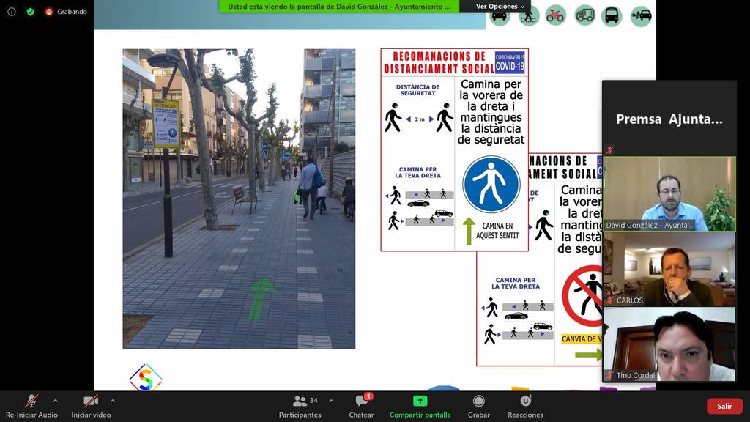Expand the arrow next to Participantes
750x422 pixels.
pos(331,401)
